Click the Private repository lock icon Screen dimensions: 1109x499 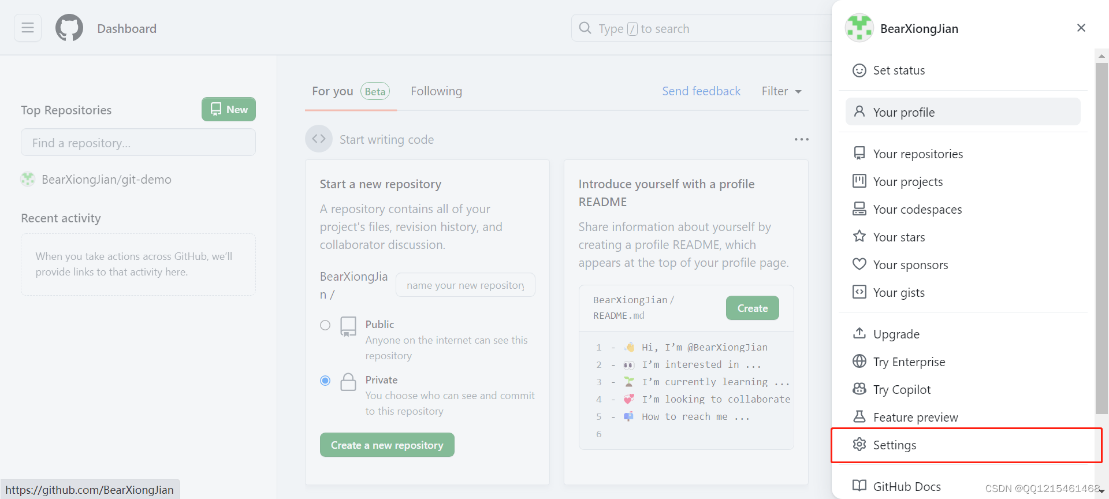[348, 382]
